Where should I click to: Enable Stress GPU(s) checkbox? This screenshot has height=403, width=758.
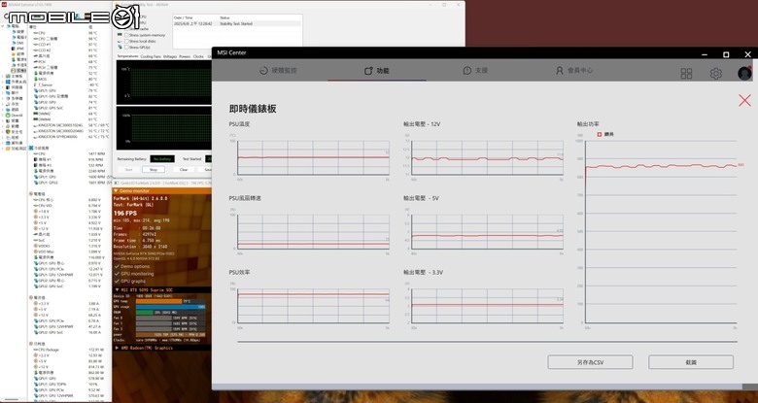pyautogui.click(x=126, y=48)
